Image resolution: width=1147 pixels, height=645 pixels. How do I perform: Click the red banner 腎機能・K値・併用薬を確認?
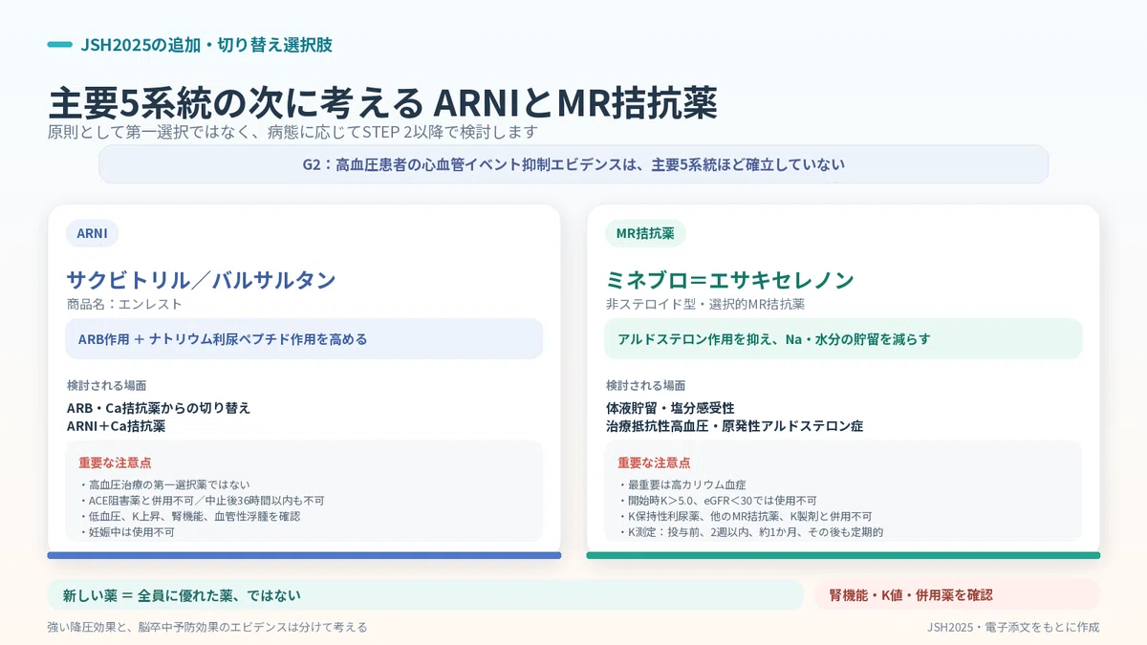point(957,594)
